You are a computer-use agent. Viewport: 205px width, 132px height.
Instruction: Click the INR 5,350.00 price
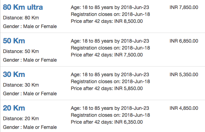[184, 74]
